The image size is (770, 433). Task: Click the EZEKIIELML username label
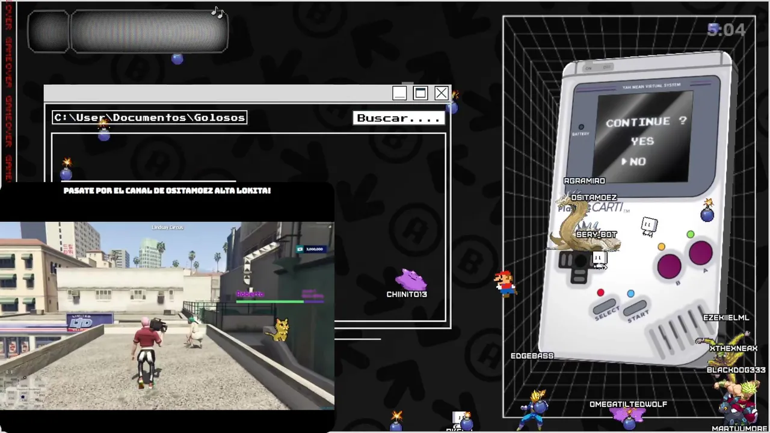click(726, 318)
